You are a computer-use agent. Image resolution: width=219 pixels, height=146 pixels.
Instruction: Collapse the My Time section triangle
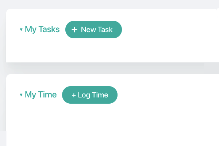coord(21,95)
